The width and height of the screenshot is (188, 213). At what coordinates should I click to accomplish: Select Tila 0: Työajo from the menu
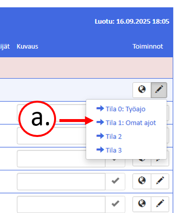(x=121, y=109)
